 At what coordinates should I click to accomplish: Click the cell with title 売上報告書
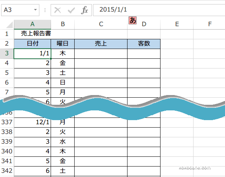tap(32, 34)
